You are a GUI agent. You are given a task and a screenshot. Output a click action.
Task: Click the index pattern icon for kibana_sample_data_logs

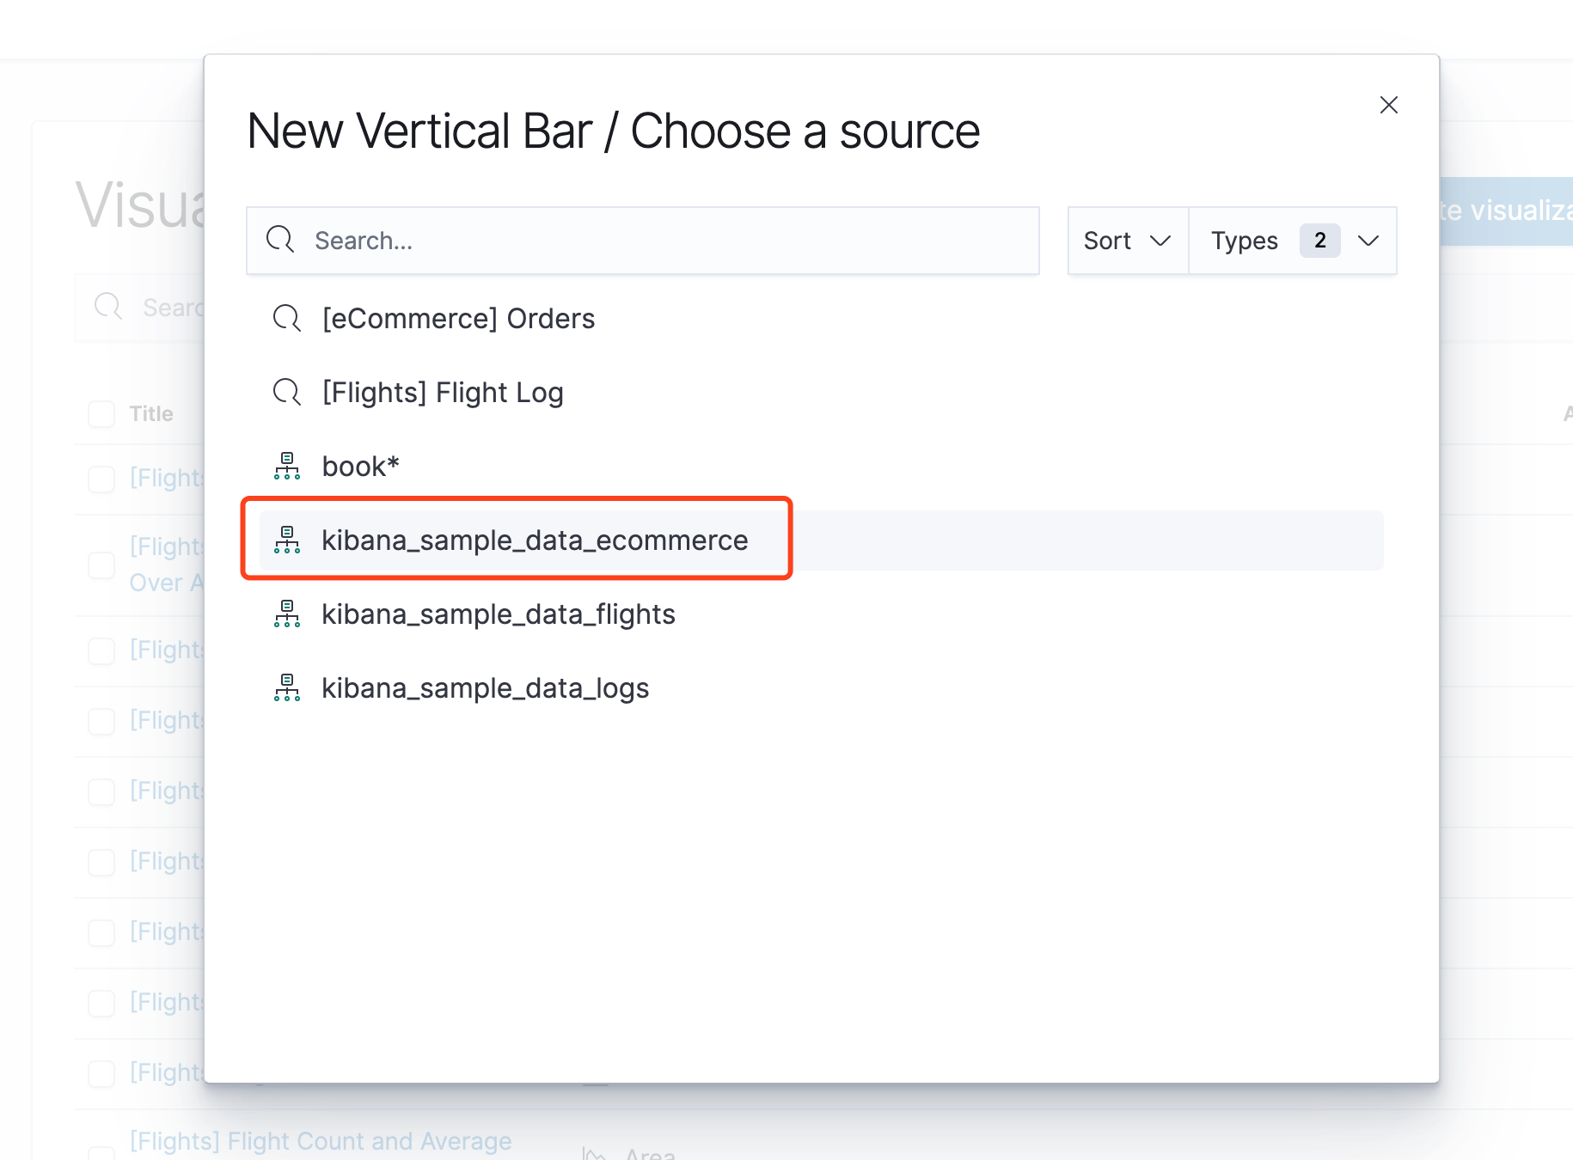click(287, 688)
